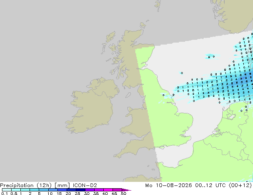Click the Orkney Islands outline

coord(143,25)
